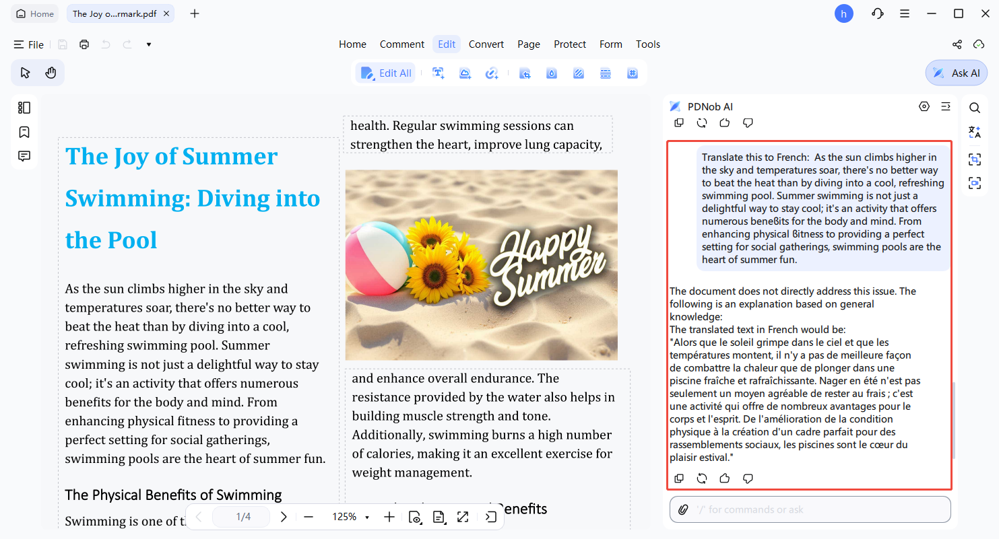This screenshot has height=539, width=999.
Task: Open the Protect tab
Action: click(x=570, y=44)
